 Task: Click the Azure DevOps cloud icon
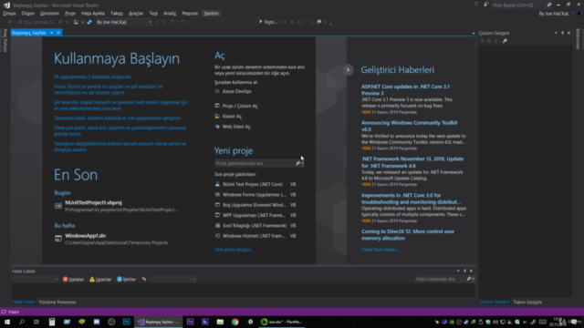pos(217,91)
